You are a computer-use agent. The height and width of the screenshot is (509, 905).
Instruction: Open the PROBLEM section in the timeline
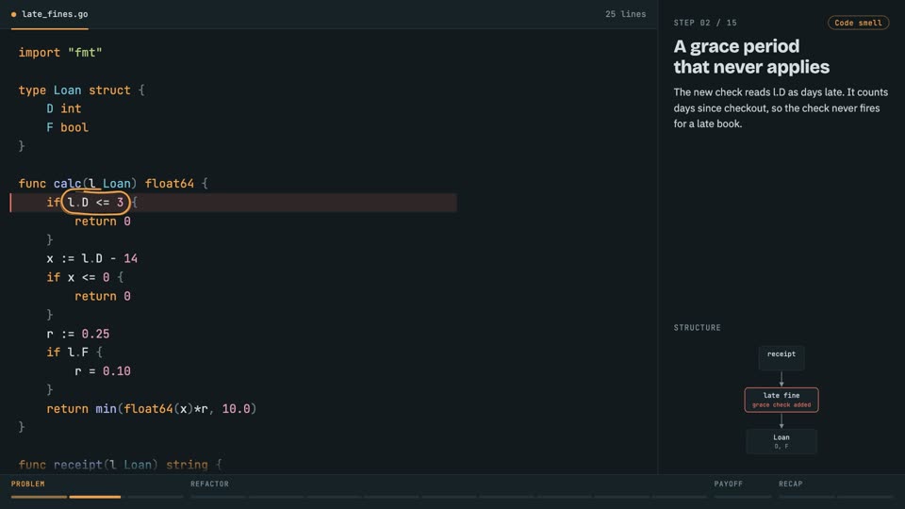click(x=27, y=484)
